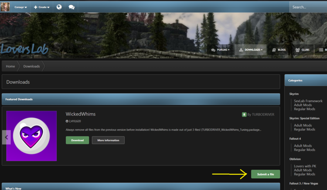This screenshot has width=327, height=190.
Task: Open WickedWhims thumbnail image
Action: (x=31, y=136)
